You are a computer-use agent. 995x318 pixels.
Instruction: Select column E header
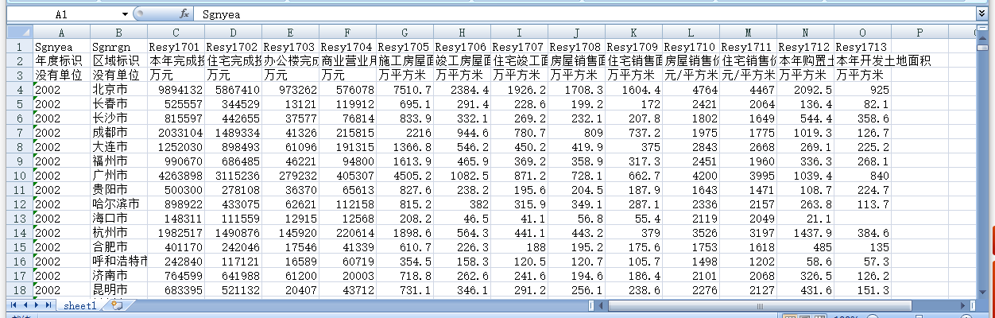[290, 33]
